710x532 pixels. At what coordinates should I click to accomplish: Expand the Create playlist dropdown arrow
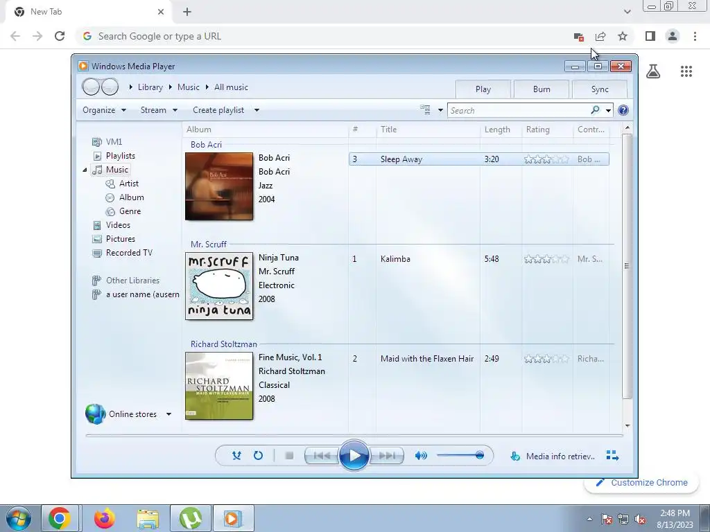point(257,110)
